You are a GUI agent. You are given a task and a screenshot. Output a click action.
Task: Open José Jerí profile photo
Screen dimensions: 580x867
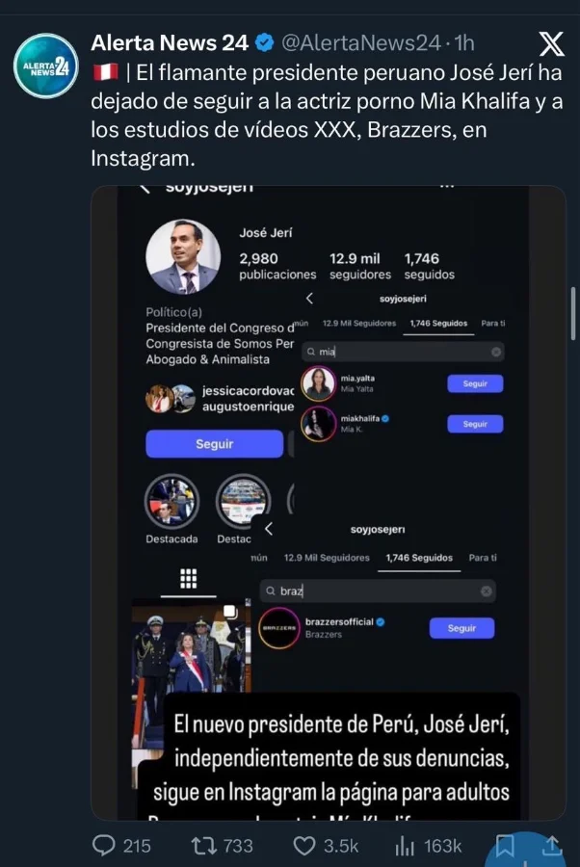pyautogui.click(x=183, y=256)
